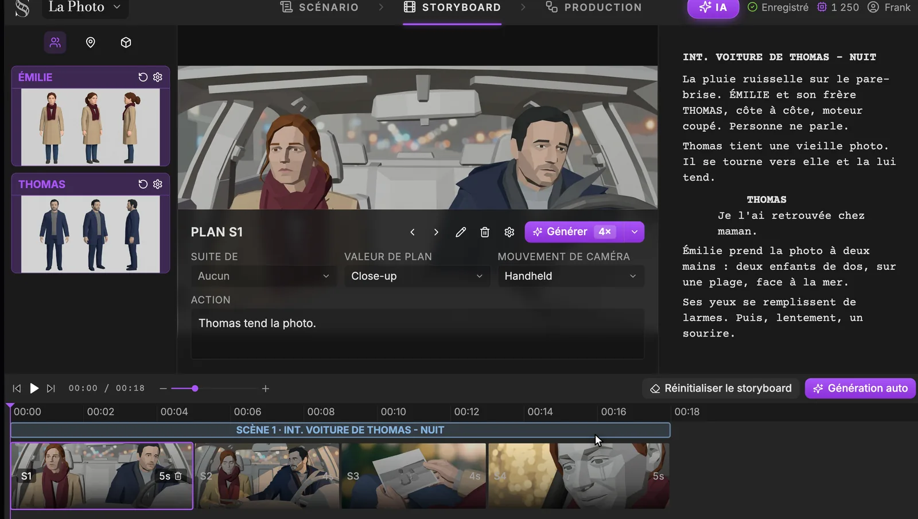Open PLAN S1 settings gear
This screenshot has height=519, width=918.
509,232
